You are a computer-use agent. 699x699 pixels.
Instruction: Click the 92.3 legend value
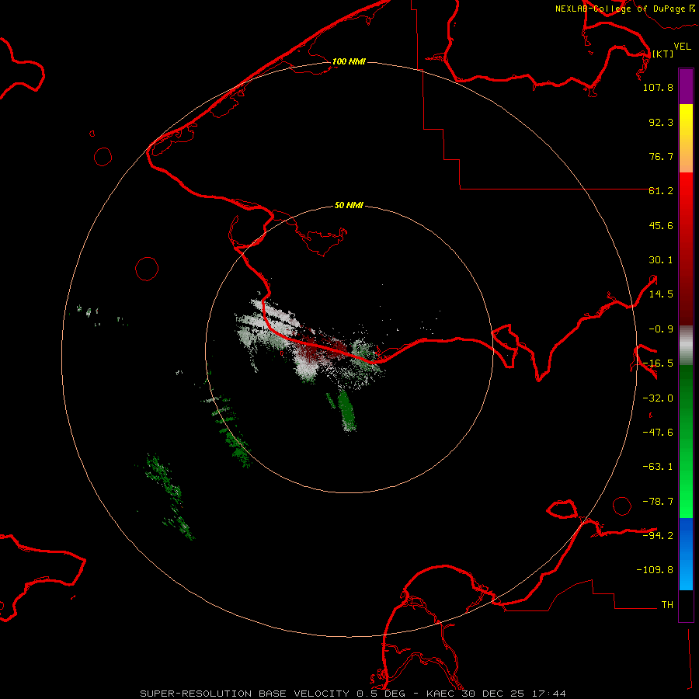[661, 122]
